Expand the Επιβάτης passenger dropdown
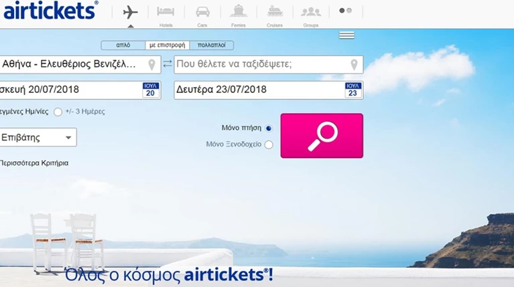 (38, 137)
